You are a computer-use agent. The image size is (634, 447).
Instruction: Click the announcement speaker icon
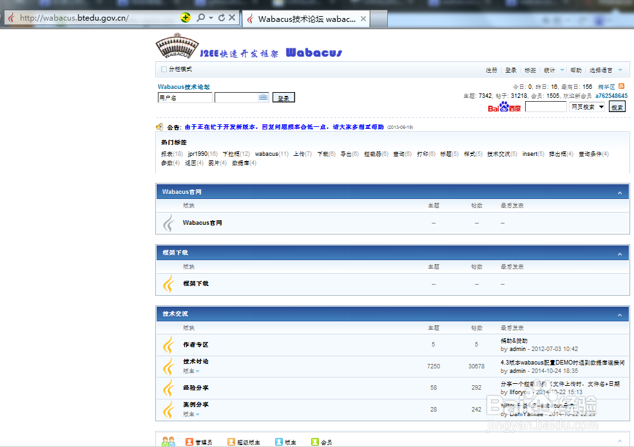tap(160, 126)
